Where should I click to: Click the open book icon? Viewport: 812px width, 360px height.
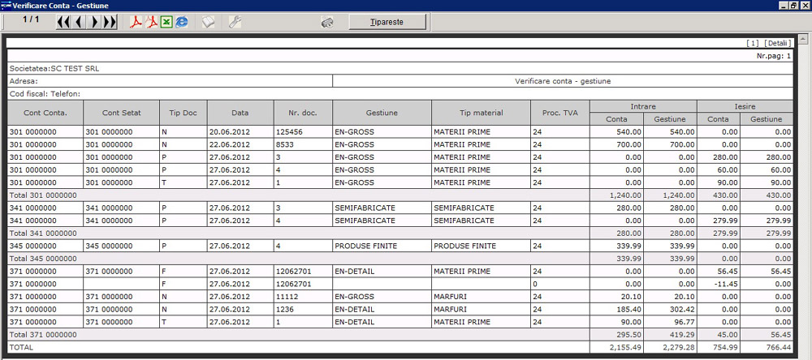(x=208, y=22)
